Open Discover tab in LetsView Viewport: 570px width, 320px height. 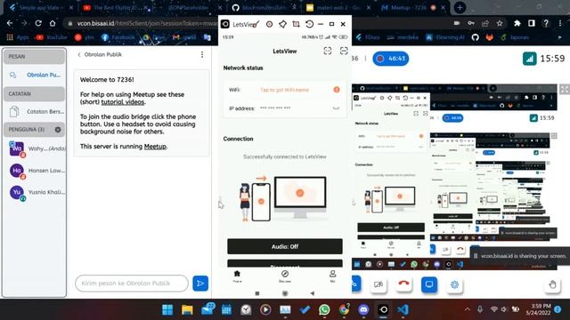pos(285,276)
